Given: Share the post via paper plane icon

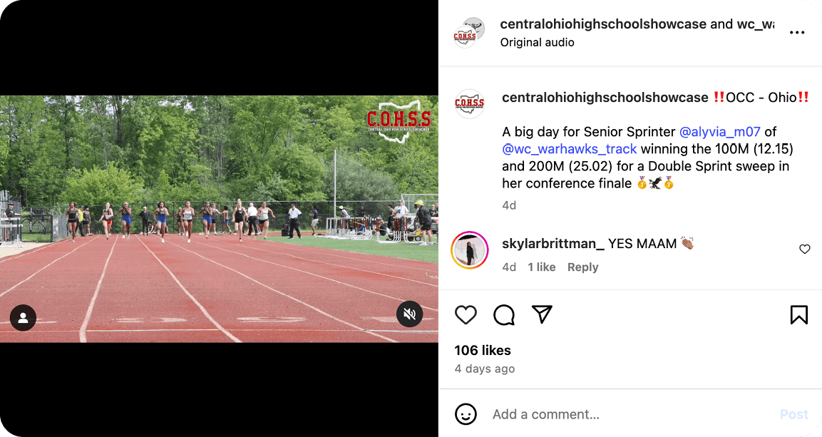Looking at the screenshot, I should 542,314.
